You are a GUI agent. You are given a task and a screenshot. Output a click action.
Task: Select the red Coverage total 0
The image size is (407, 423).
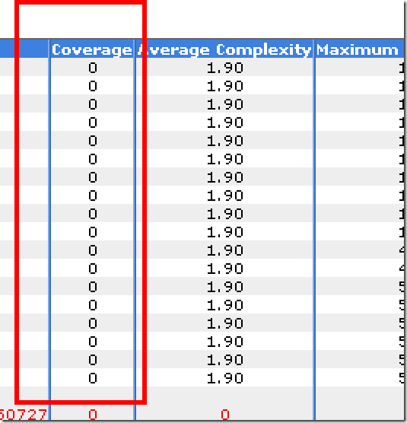[93, 415]
